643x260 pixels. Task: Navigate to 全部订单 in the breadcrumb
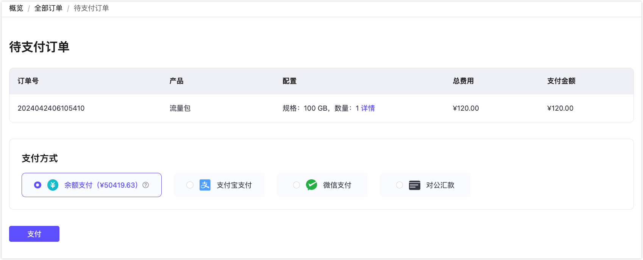[48, 8]
